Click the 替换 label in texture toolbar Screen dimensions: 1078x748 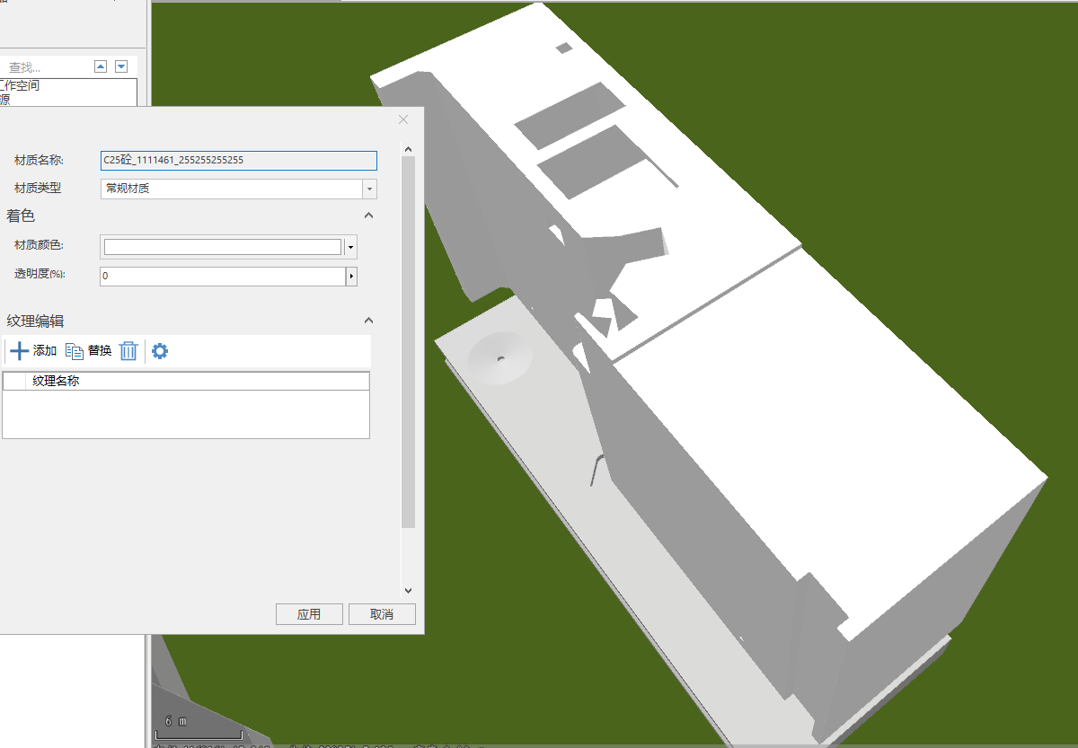[x=100, y=351]
